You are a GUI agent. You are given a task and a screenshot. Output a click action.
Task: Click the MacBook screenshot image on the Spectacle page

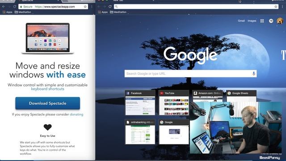[x=48, y=38]
